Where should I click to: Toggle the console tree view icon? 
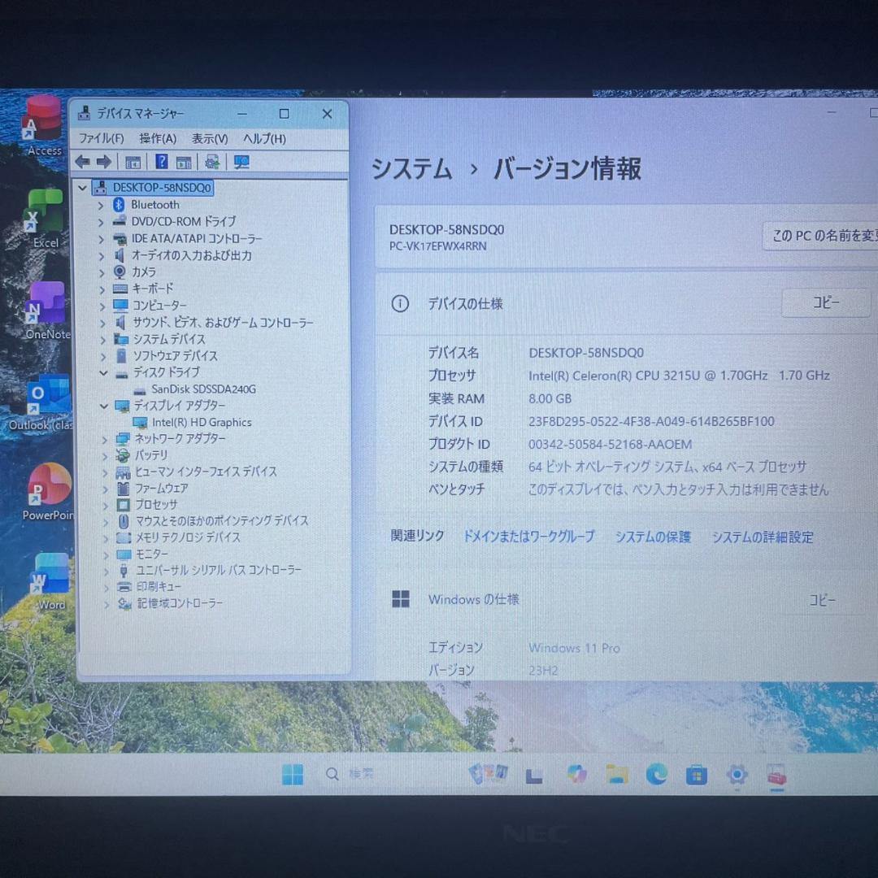[x=133, y=161]
